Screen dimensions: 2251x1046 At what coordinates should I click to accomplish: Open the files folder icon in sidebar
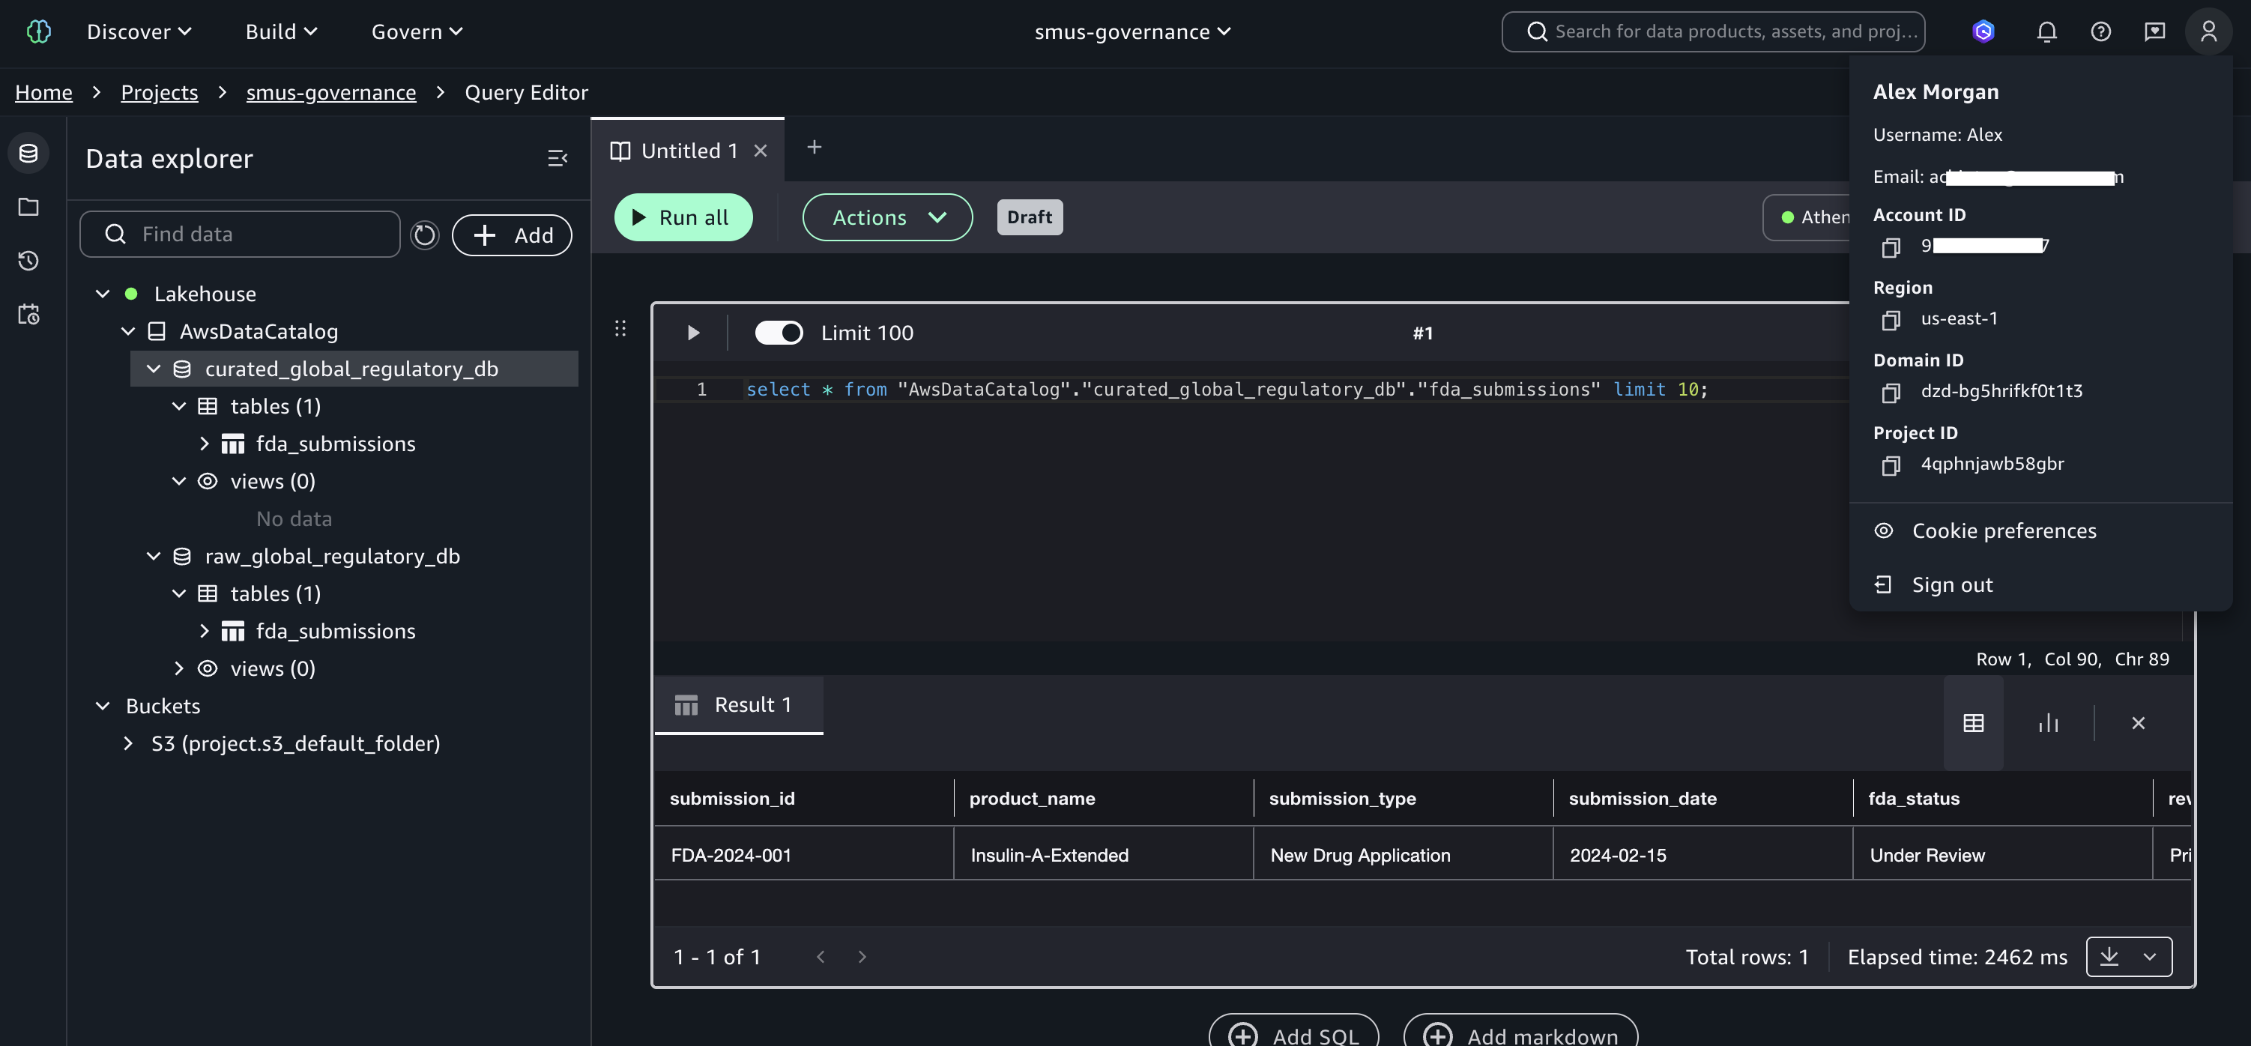(28, 207)
